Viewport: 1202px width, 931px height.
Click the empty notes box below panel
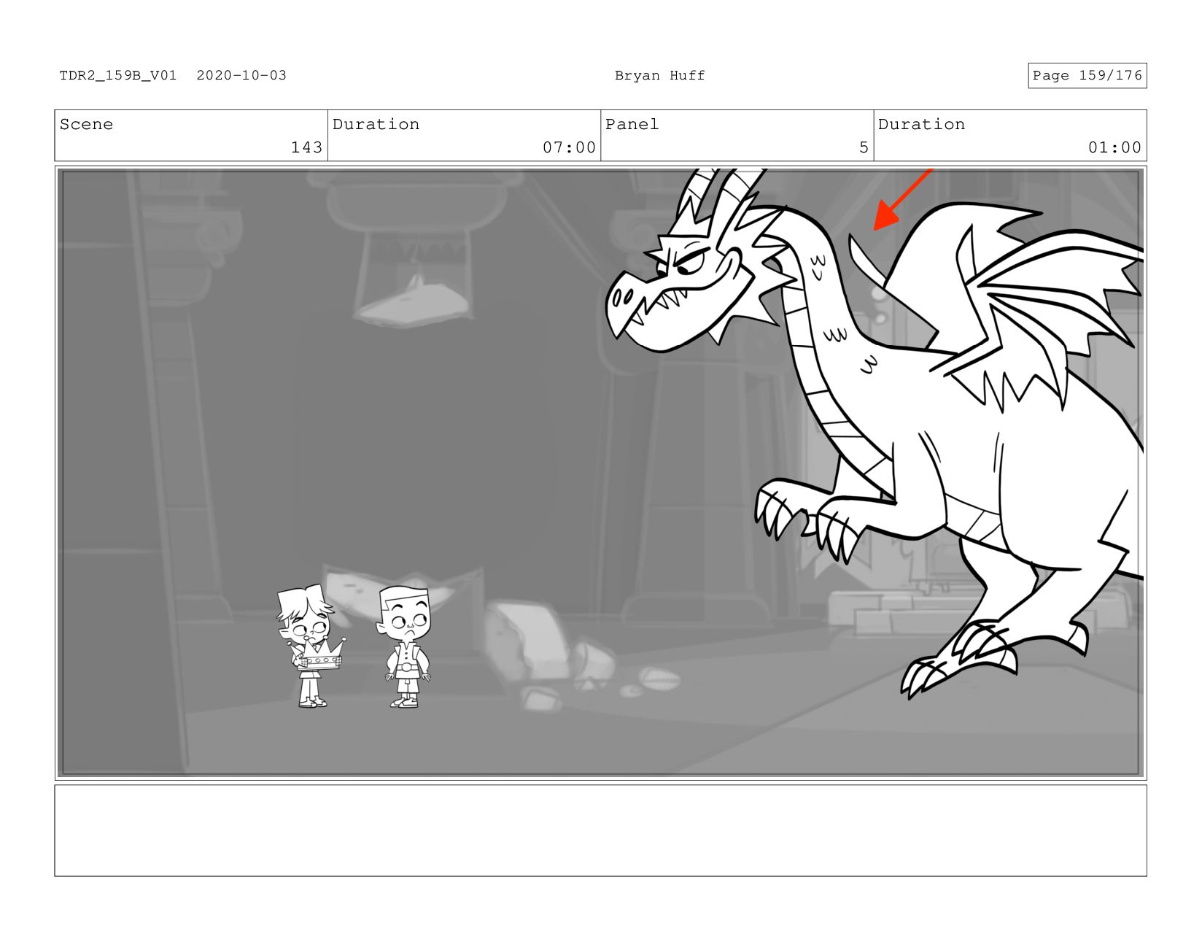(x=600, y=830)
